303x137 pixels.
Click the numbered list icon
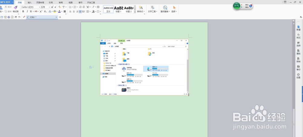[x=75, y=7]
